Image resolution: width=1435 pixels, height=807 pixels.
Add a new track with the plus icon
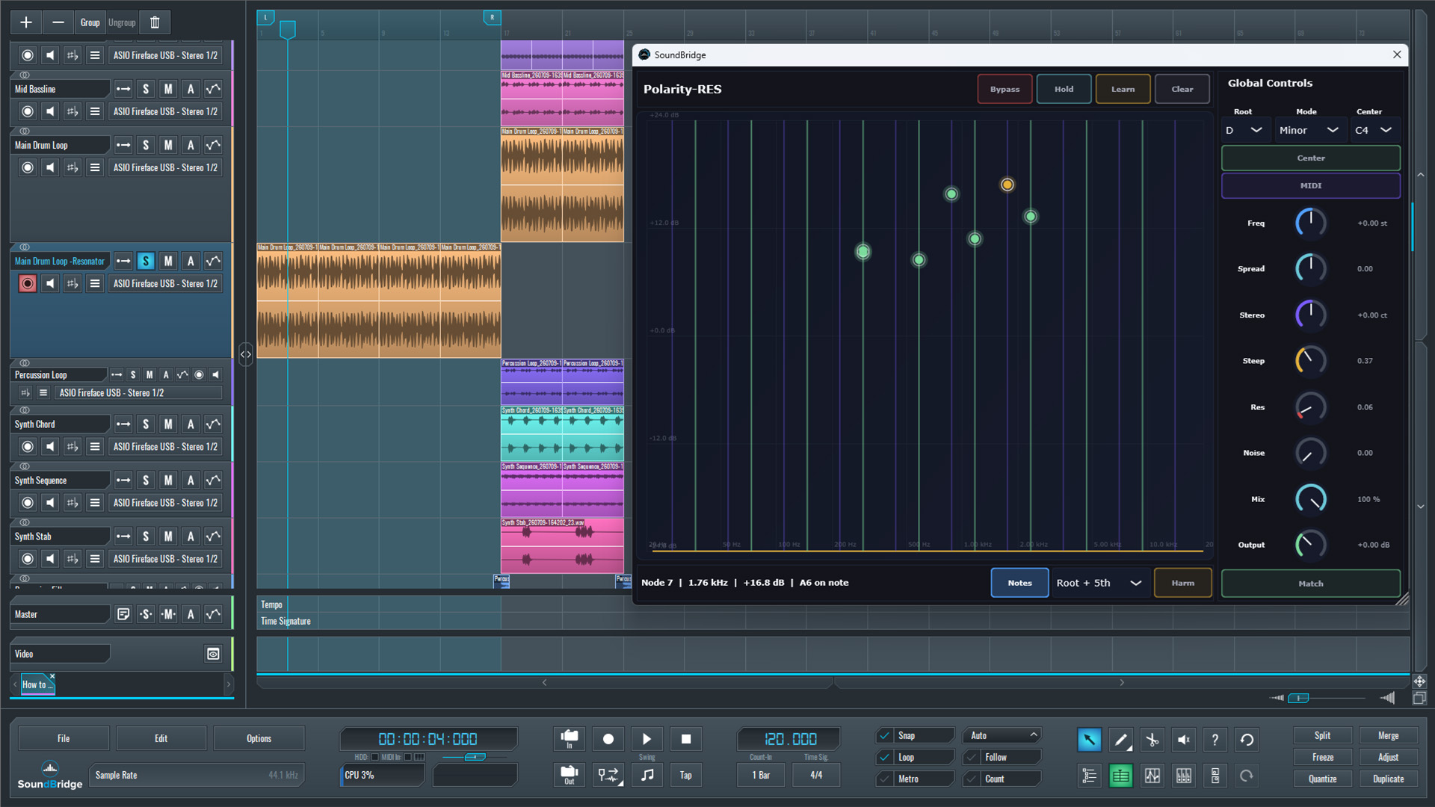click(x=26, y=22)
